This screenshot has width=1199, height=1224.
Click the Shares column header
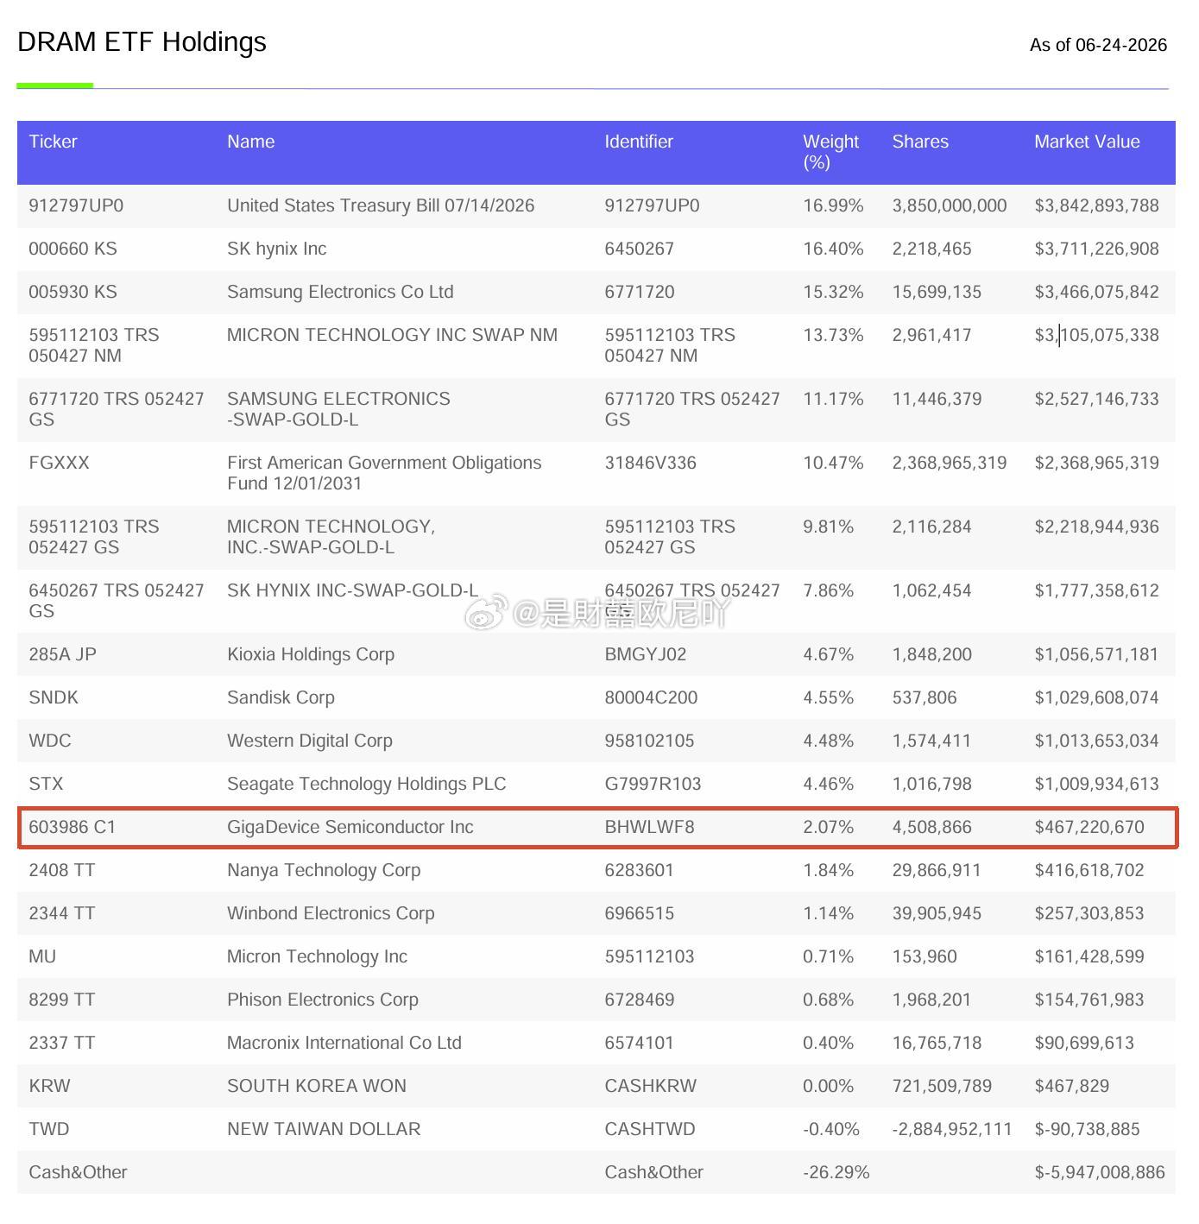[x=920, y=142]
